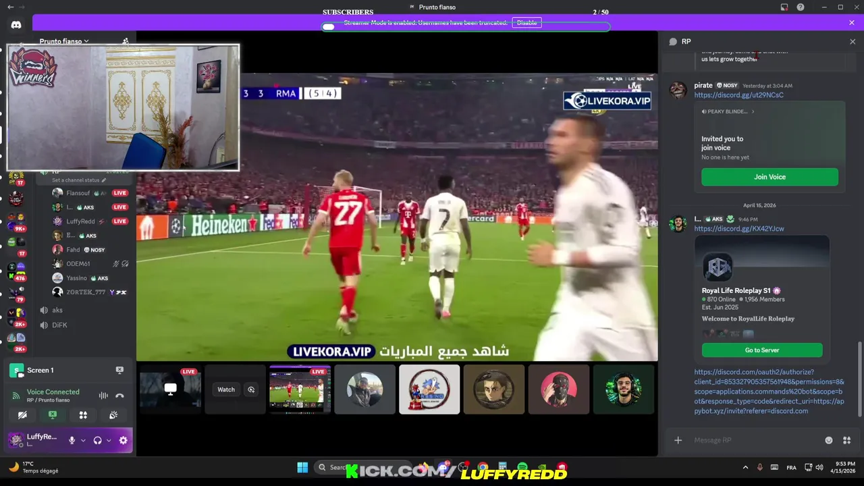Show hidden system tray icons
The width and height of the screenshot is (864, 486).
click(745, 467)
